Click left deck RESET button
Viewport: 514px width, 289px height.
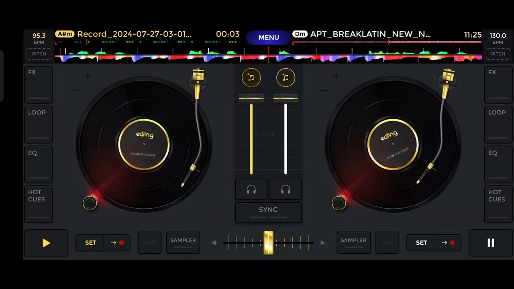tap(149, 242)
